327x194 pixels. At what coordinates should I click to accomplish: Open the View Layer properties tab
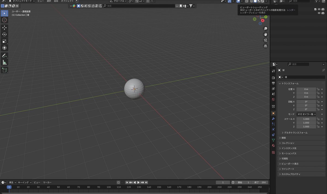tap(273, 89)
